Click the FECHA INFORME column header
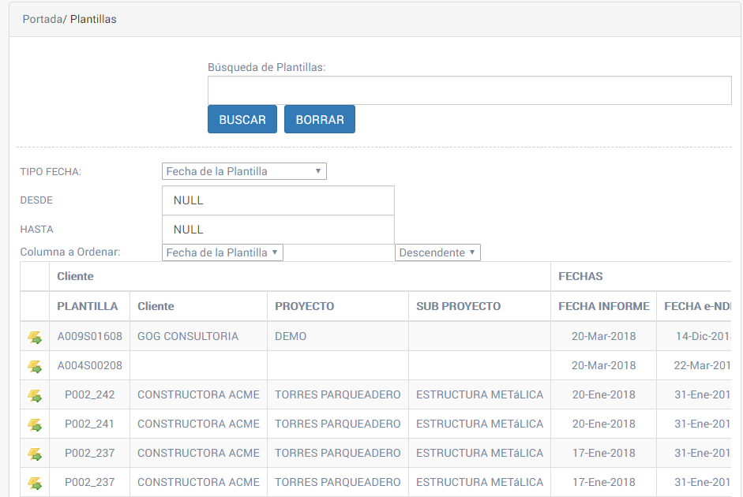Viewport: 743px width, 497px height. (x=603, y=306)
